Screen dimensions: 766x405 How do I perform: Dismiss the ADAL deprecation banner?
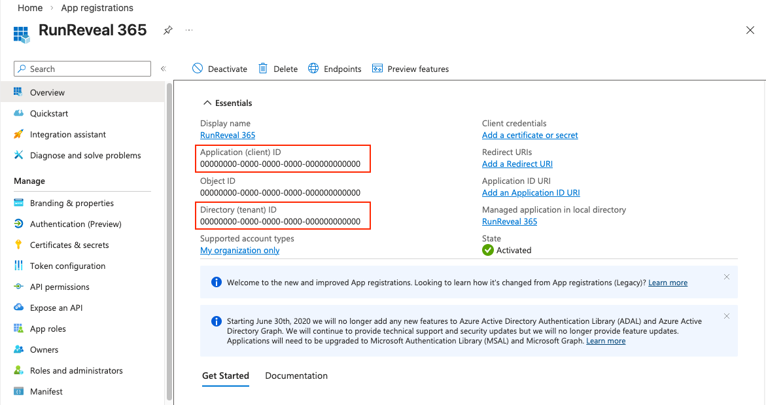tap(726, 316)
